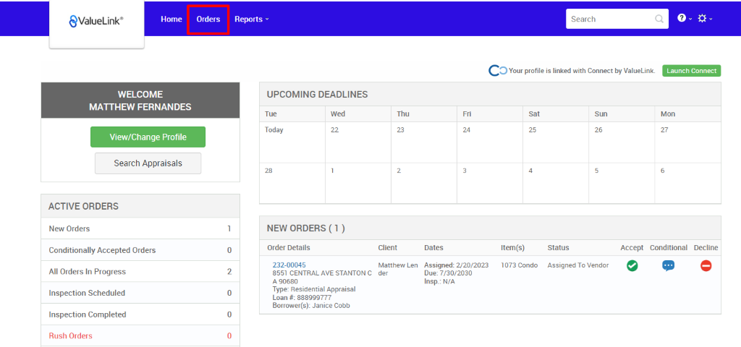This screenshot has height=347, width=741.
Task: Click calendar day 22 under Wed
Action: (x=358, y=142)
